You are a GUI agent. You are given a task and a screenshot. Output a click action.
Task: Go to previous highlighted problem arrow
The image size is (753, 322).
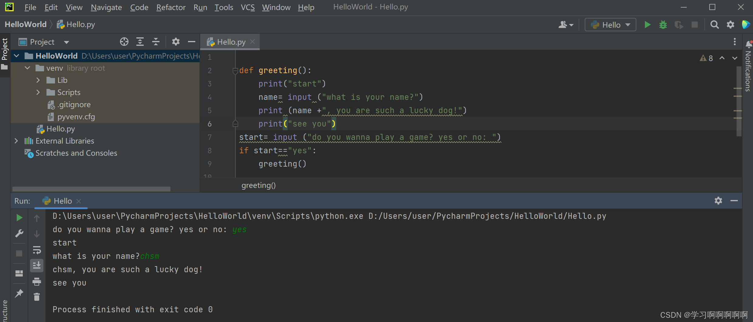[x=722, y=58]
